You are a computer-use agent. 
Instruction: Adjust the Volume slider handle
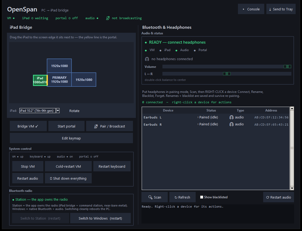coord(287,67)
